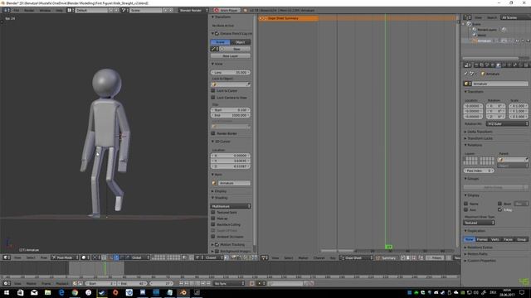Select Verts duplication option

click(495, 239)
